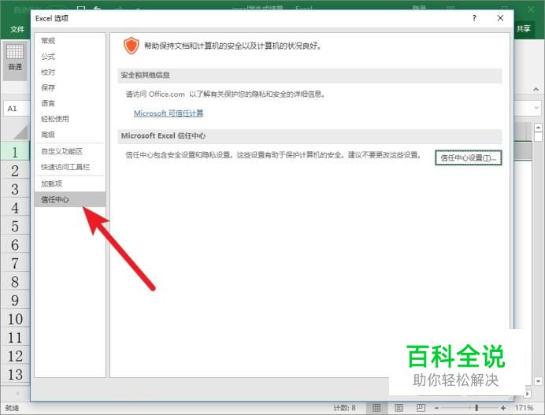Close the Excel 选项 dialog
This screenshot has width=545, height=415.
(x=500, y=18)
